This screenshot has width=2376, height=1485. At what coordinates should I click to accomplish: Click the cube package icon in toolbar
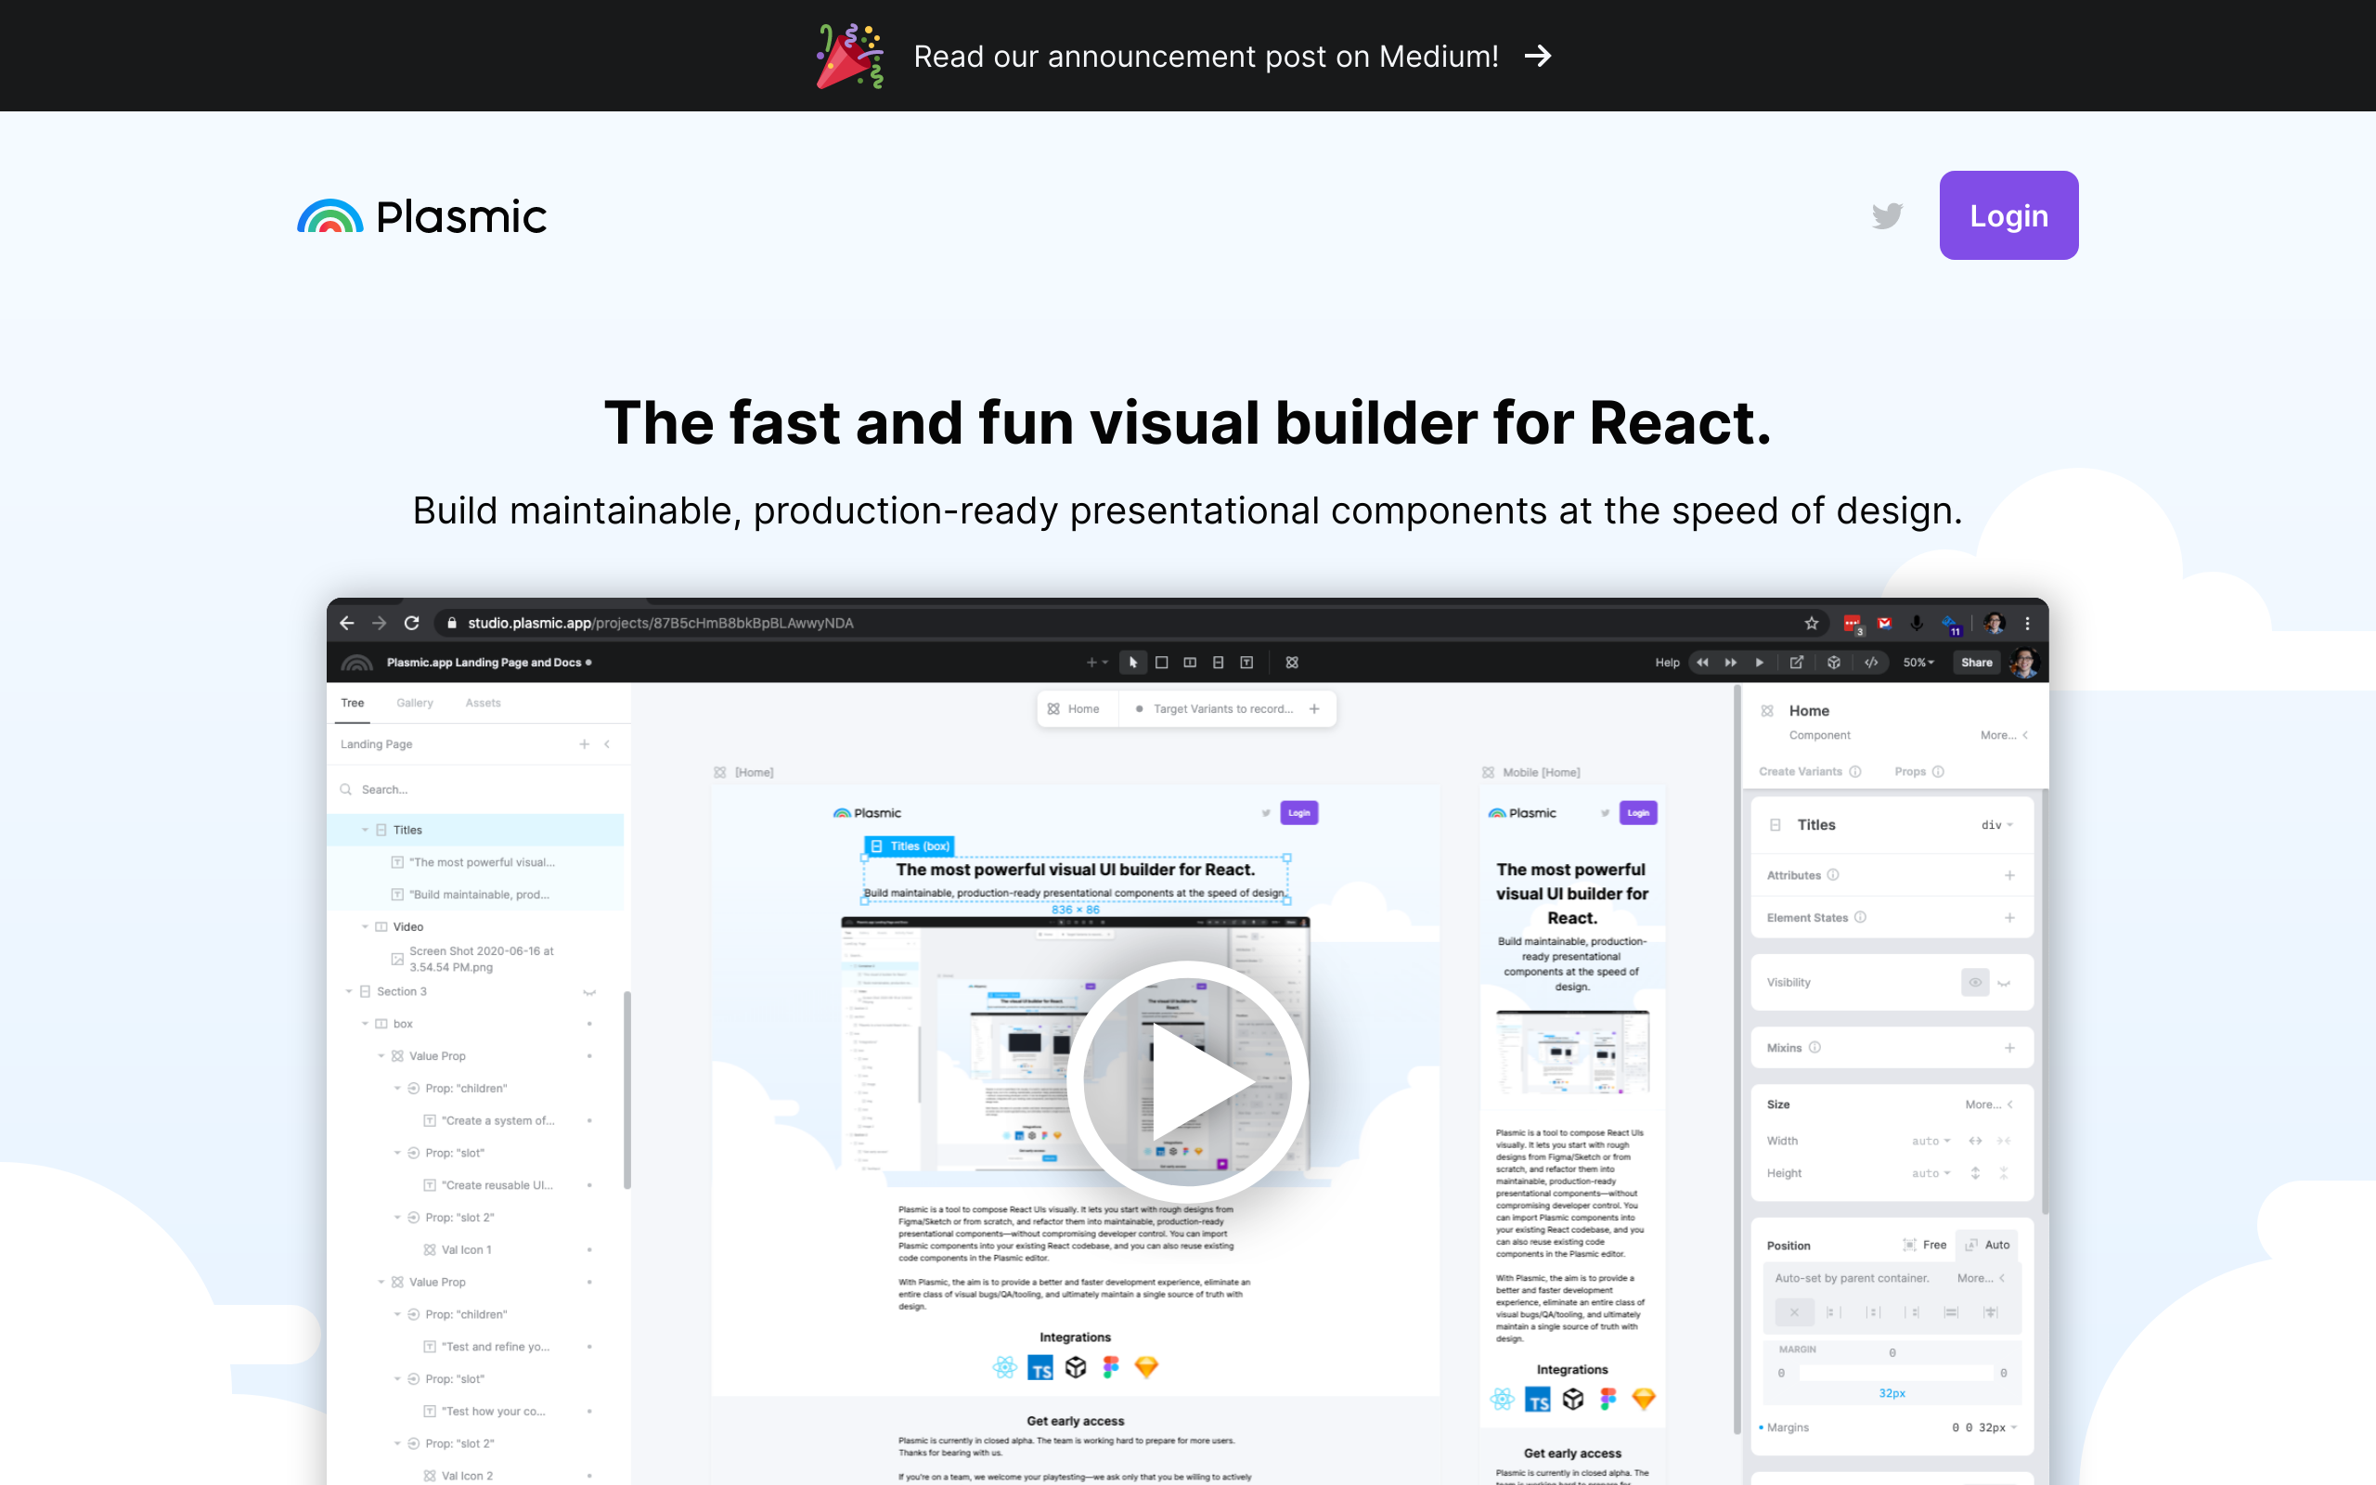coord(1834,663)
